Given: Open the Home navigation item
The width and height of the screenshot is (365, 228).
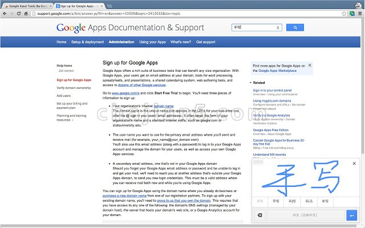Looking at the screenshot, I should [62, 42].
